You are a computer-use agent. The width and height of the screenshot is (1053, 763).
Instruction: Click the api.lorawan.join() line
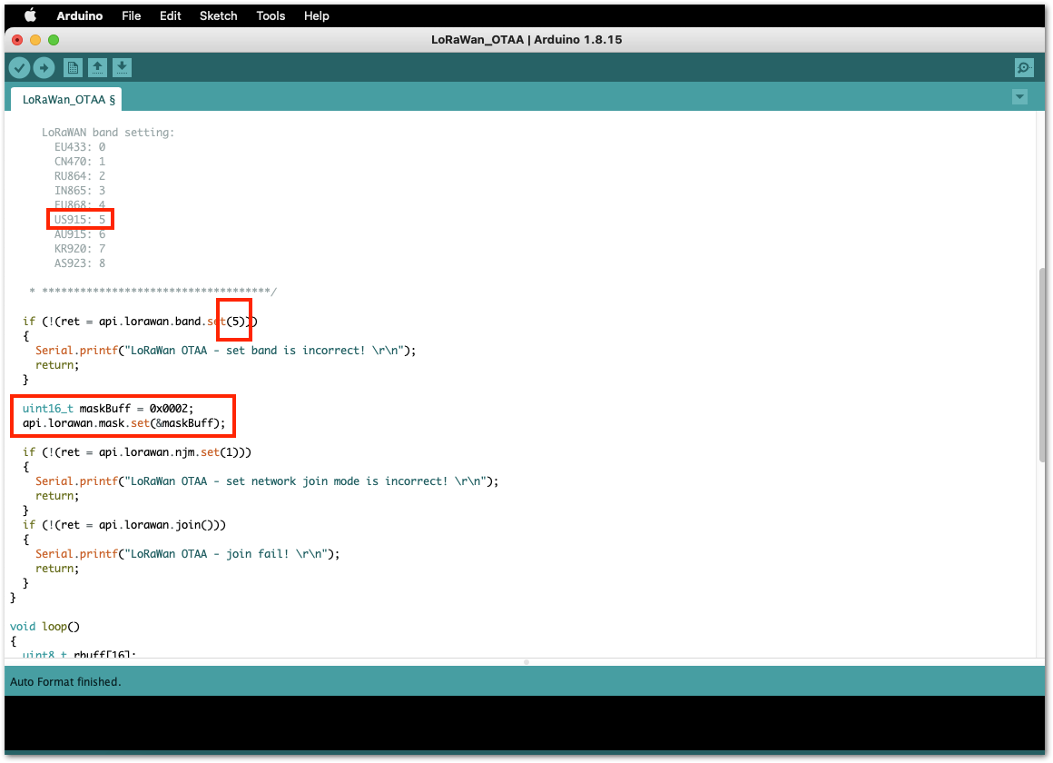[124, 525]
